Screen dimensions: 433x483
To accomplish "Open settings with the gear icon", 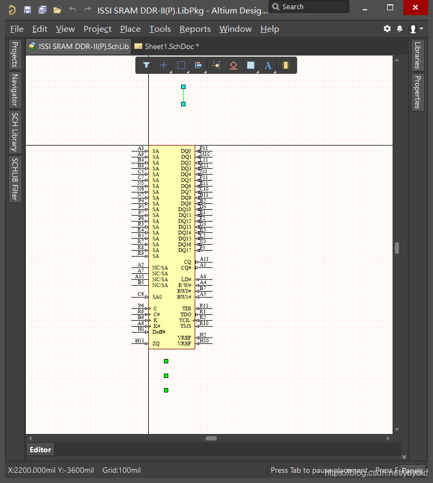I will (x=387, y=29).
